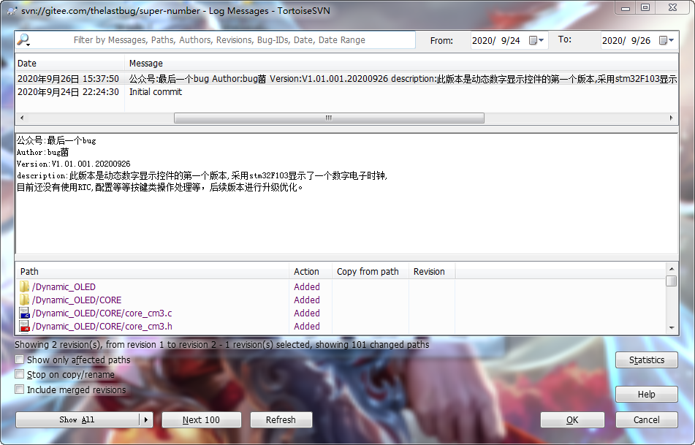The height and width of the screenshot is (445, 695).
Task: Toggle Stop on copy/rename checkbox
Action: (x=20, y=375)
